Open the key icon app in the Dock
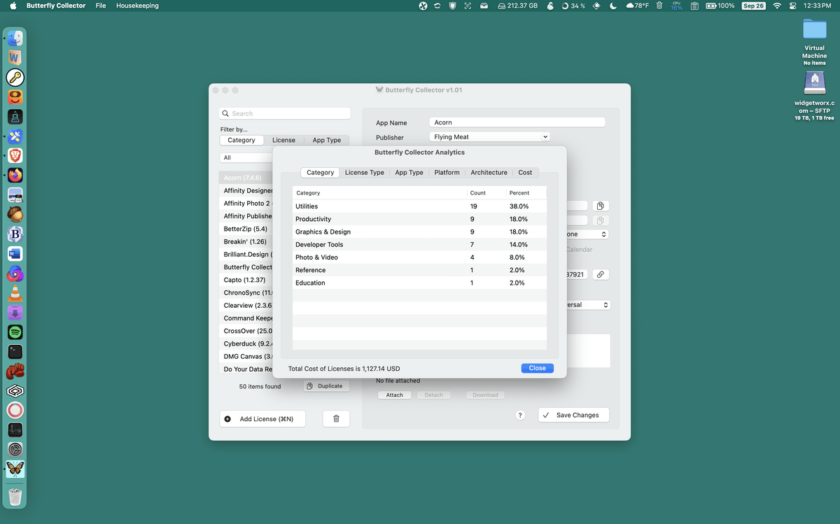This screenshot has height=524, width=840. point(15,77)
